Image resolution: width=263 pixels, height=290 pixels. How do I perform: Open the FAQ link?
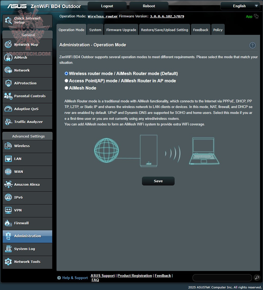[95, 280]
